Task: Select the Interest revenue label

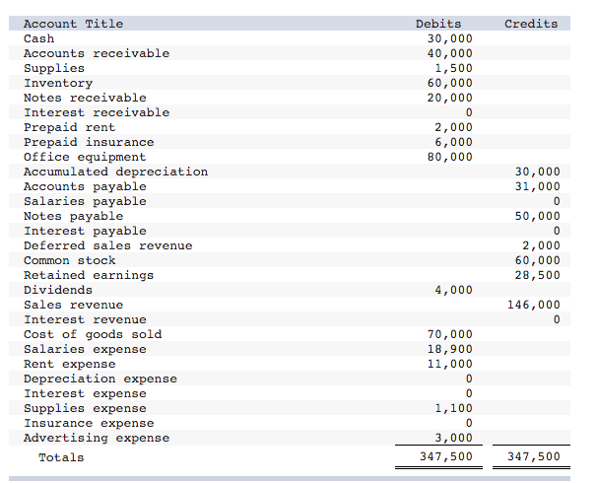Action: 85,319
